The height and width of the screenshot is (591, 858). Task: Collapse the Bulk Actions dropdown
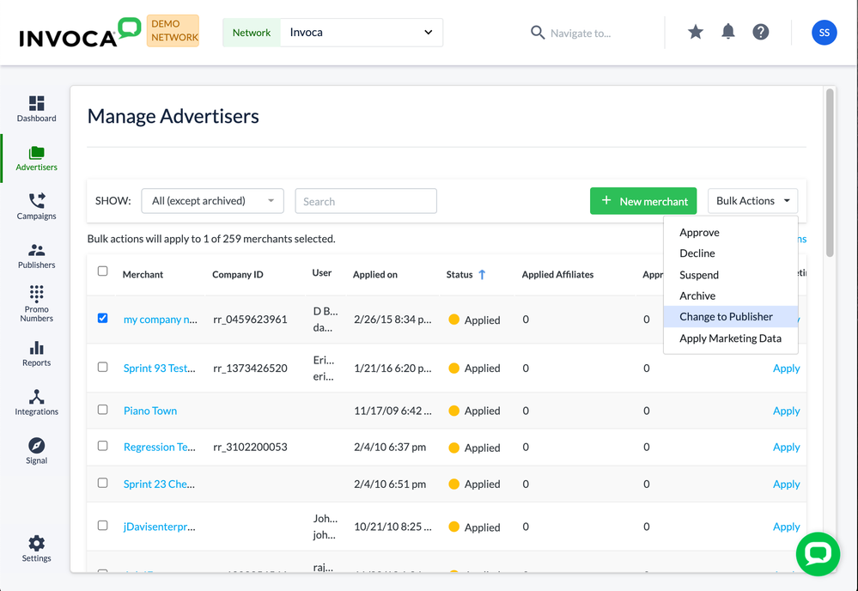(752, 201)
